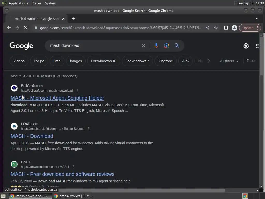Click the scroll down arrow
The width and height of the screenshot is (265, 199).
[x=261, y=186]
